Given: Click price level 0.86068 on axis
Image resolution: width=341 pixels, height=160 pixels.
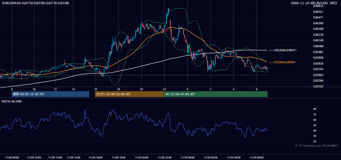Looking at the screenshot, I should tap(318, 46).
